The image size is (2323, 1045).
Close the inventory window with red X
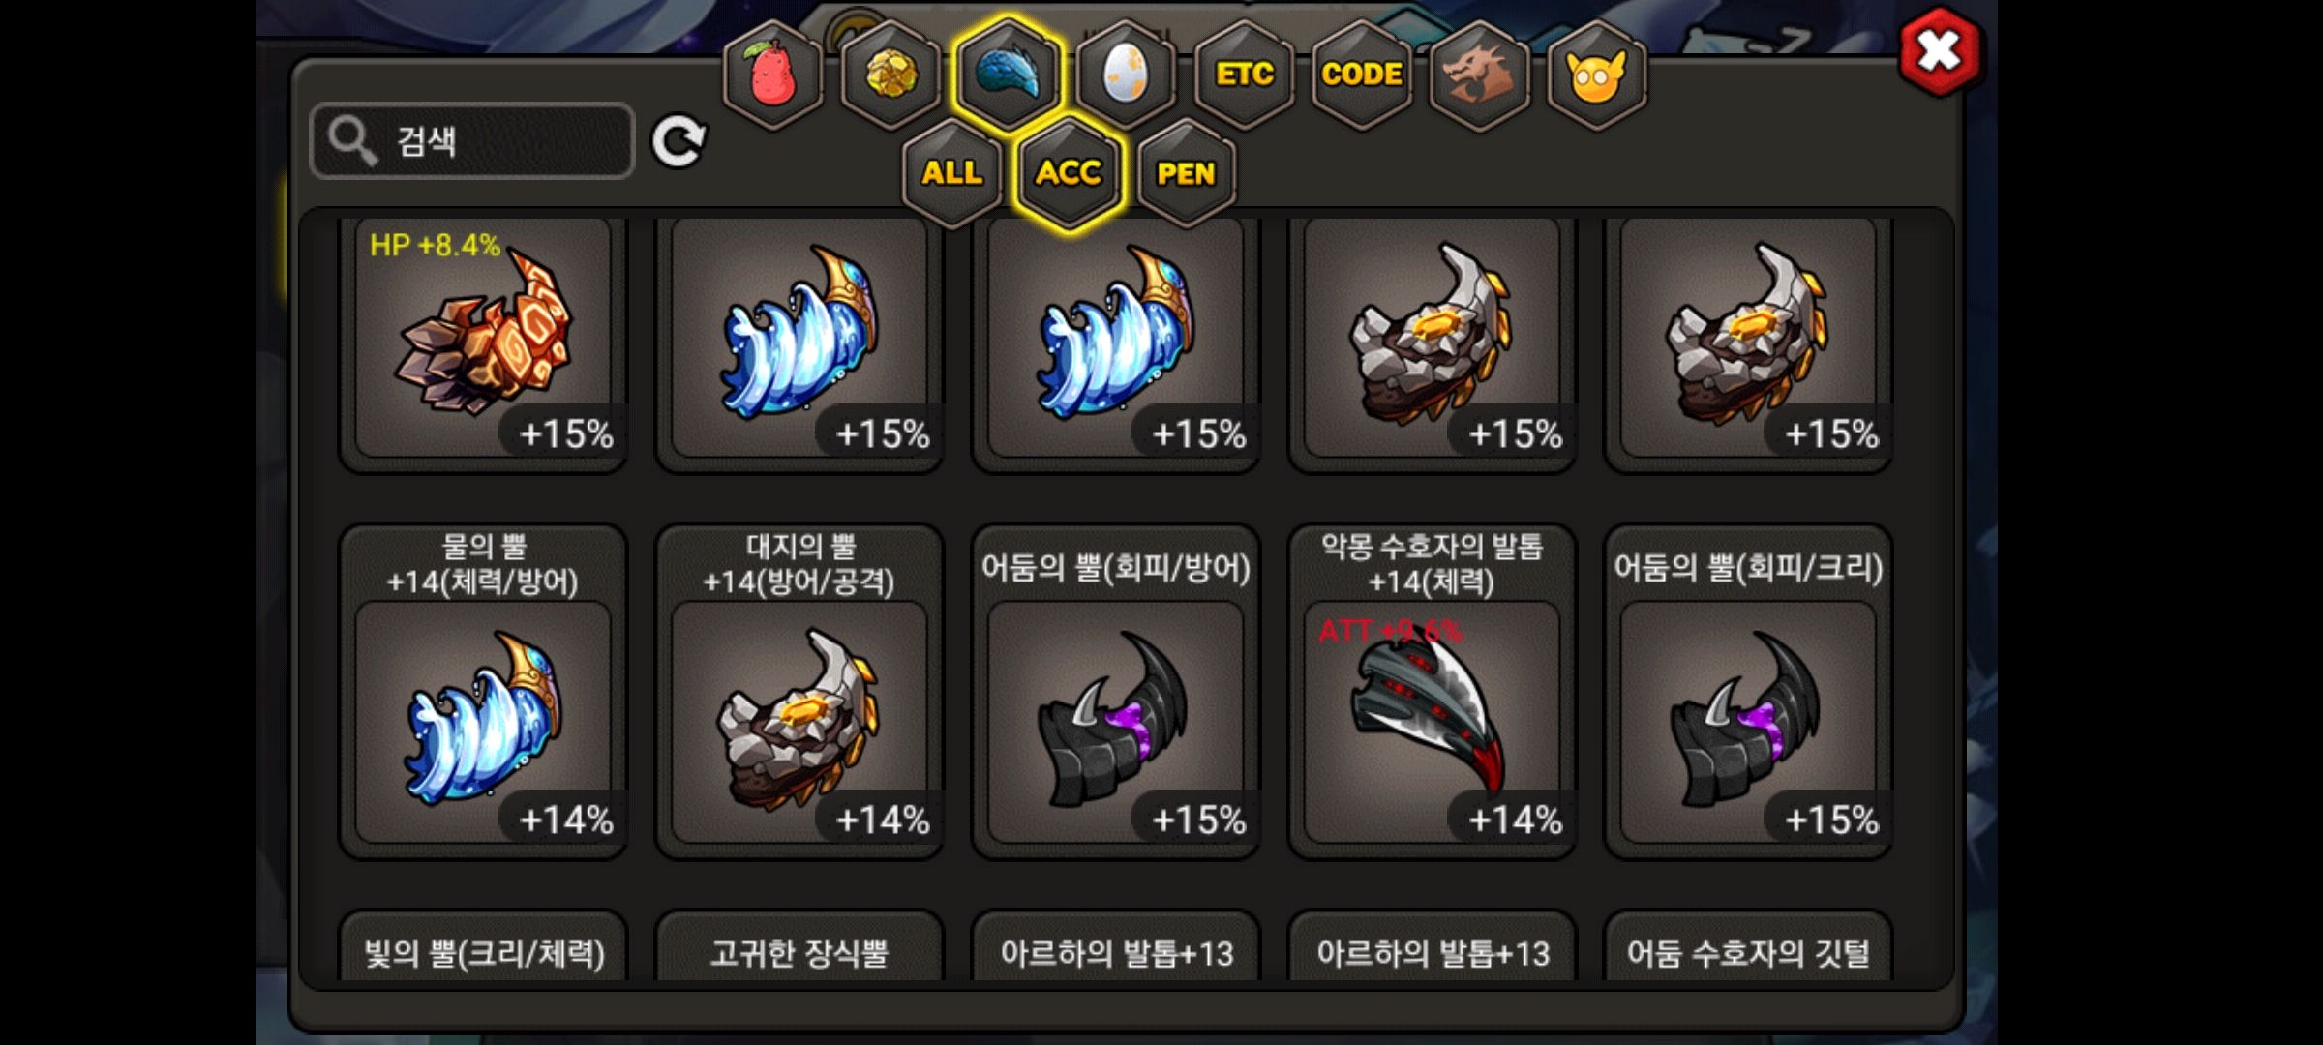click(x=1939, y=51)
